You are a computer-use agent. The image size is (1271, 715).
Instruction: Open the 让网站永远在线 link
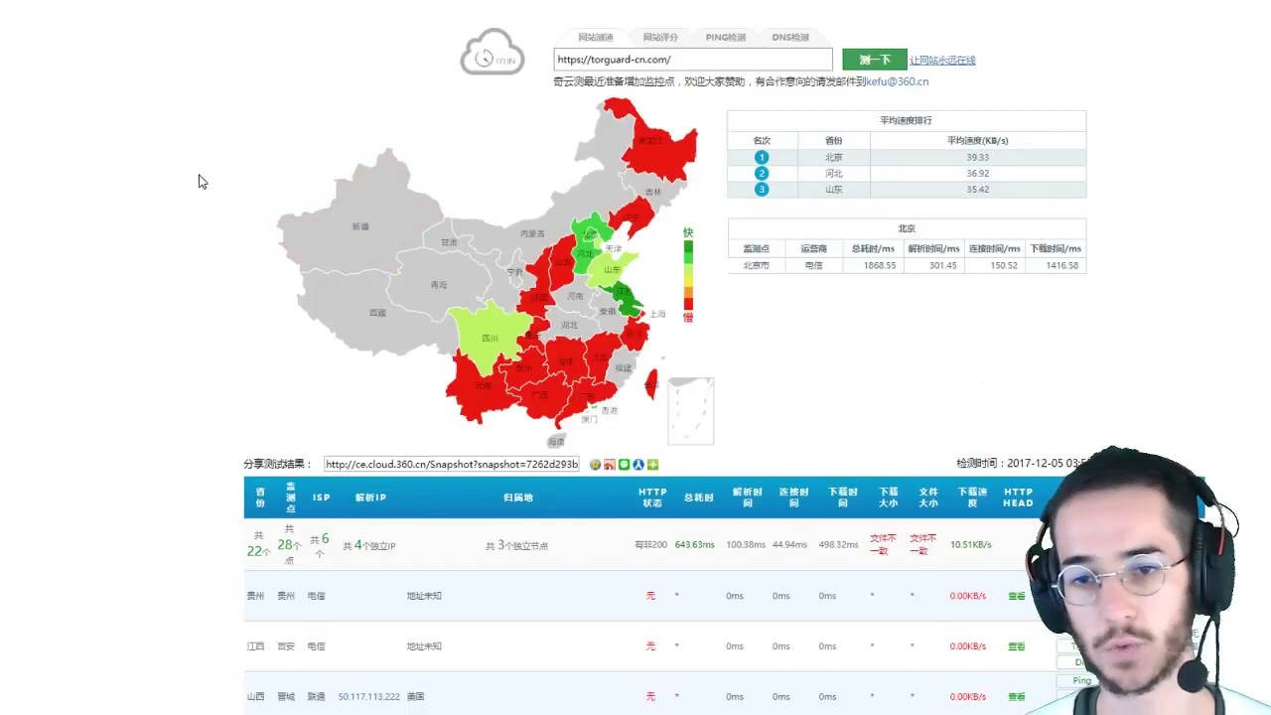942,61
